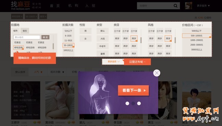Open the user avatar in the header
The image size is (222, 126).
click(188, 6)
